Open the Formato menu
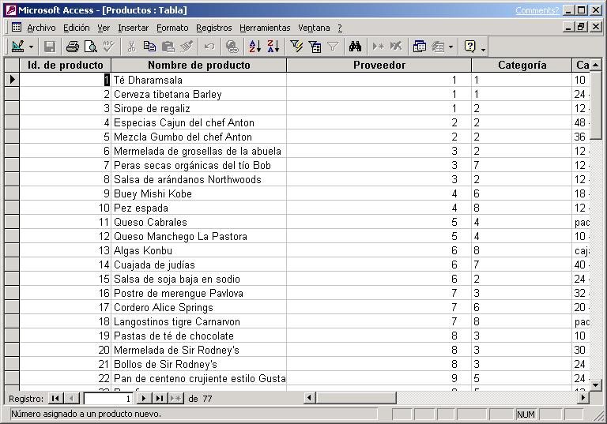The width and height of the screenshot is (607, 424). [x=172, y=28]
